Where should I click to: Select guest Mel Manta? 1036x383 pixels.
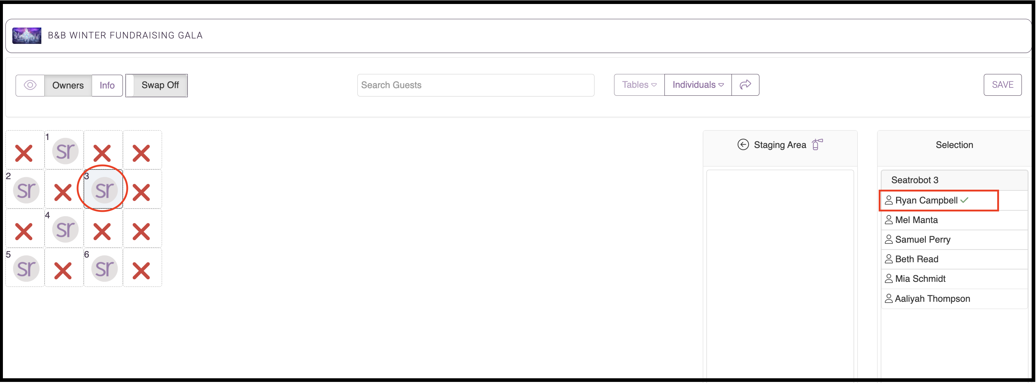(x=954, y=220)
